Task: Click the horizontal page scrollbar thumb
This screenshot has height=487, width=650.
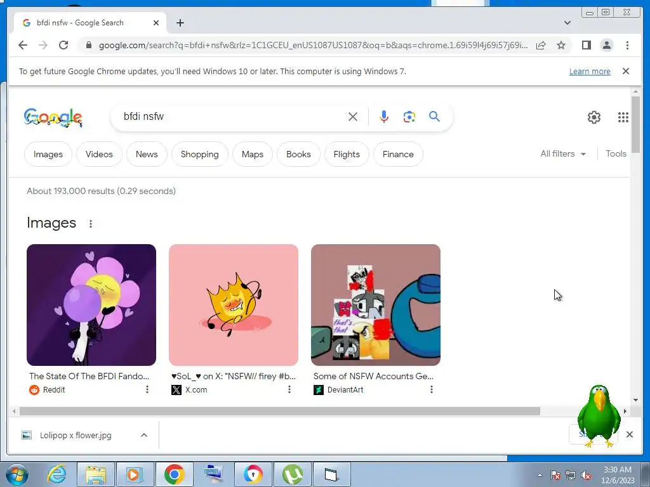Action: [280, 411]
